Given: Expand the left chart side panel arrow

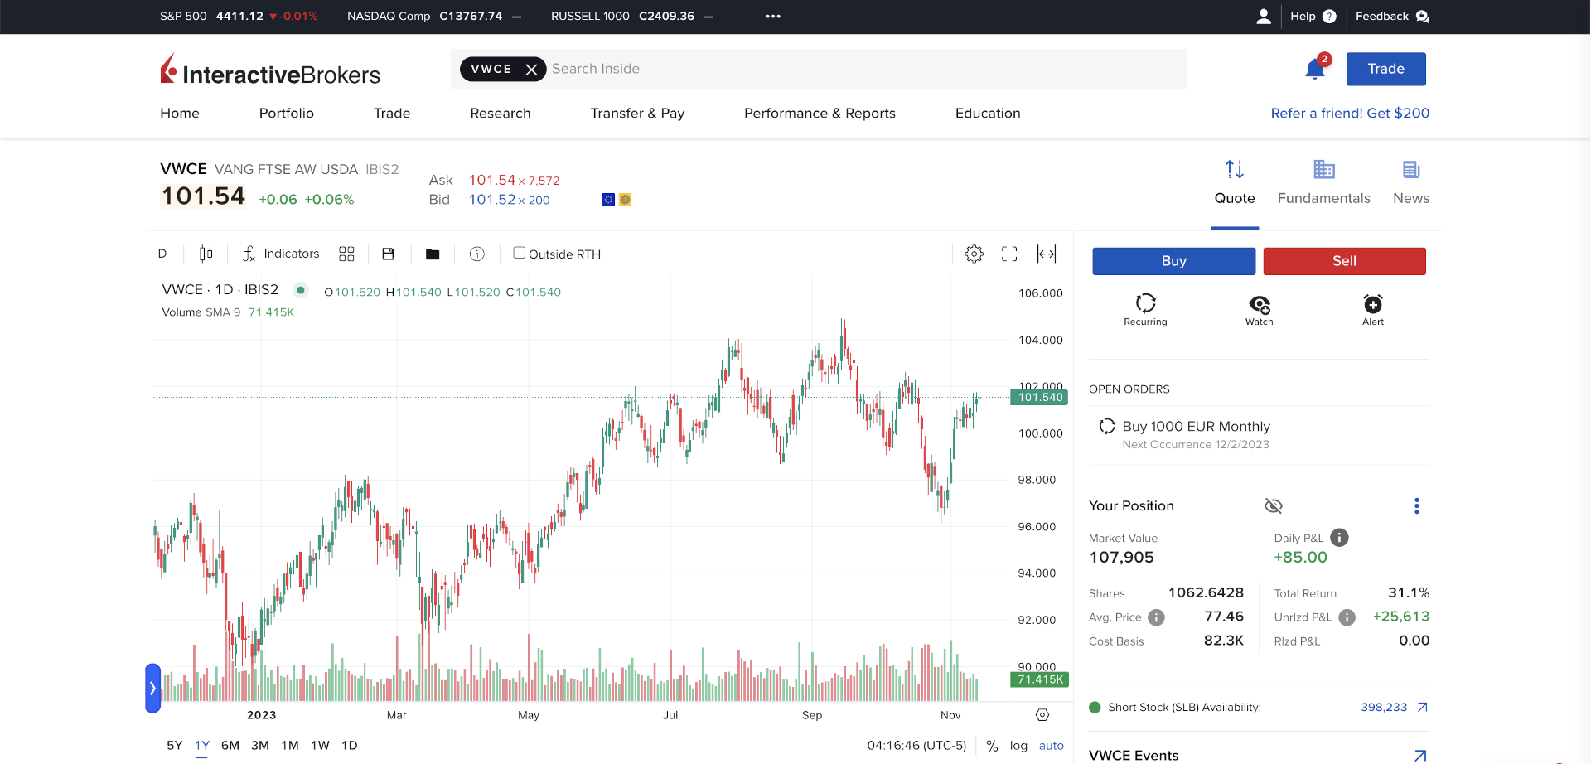Looking at the screenshot, I should pyautogui.click(x=152, y=688).
